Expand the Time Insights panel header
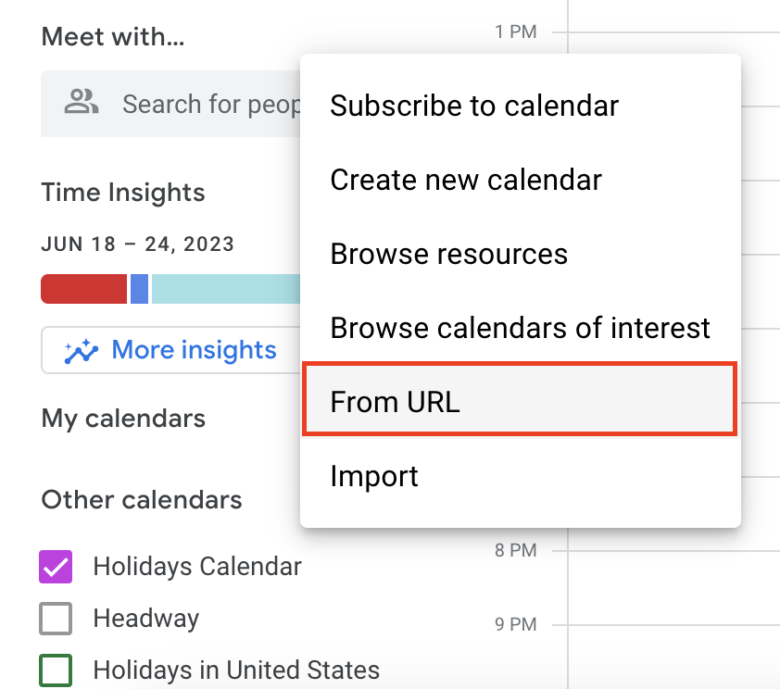 123,193
